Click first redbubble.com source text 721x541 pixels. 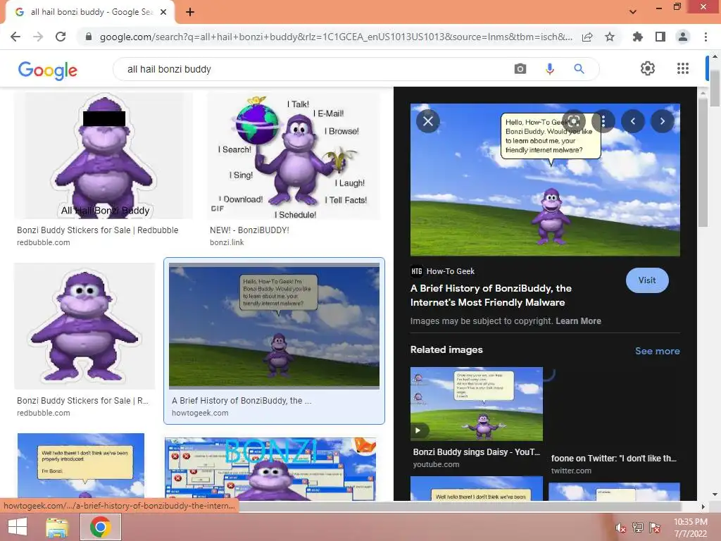pos(43,242)
